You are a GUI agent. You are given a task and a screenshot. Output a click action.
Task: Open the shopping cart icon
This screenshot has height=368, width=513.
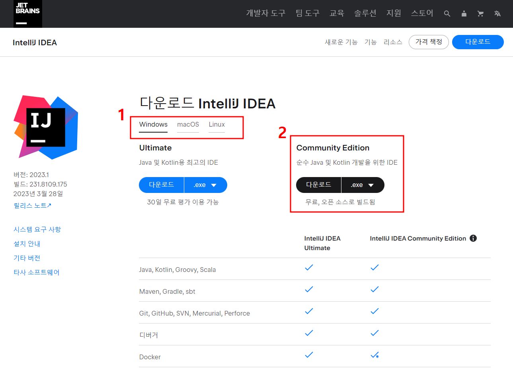click(x=480, y=13)
